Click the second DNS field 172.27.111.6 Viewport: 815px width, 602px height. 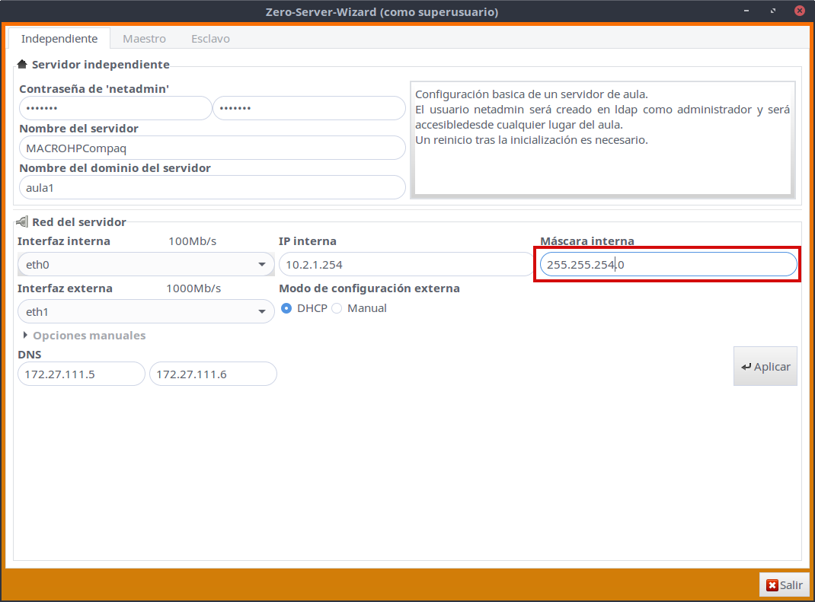tap(213, 374)
